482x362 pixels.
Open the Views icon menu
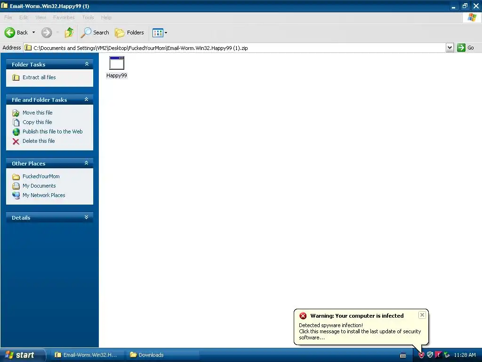point(160,33)
